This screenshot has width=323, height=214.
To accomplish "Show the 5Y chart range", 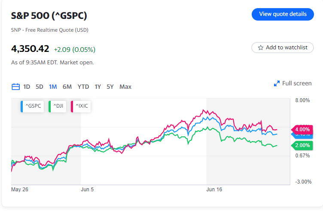I will 110,87.
